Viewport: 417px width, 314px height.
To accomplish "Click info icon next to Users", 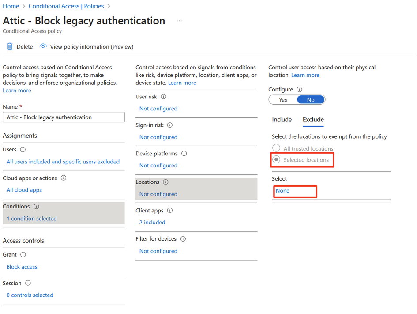I will (x=23, y=150).
